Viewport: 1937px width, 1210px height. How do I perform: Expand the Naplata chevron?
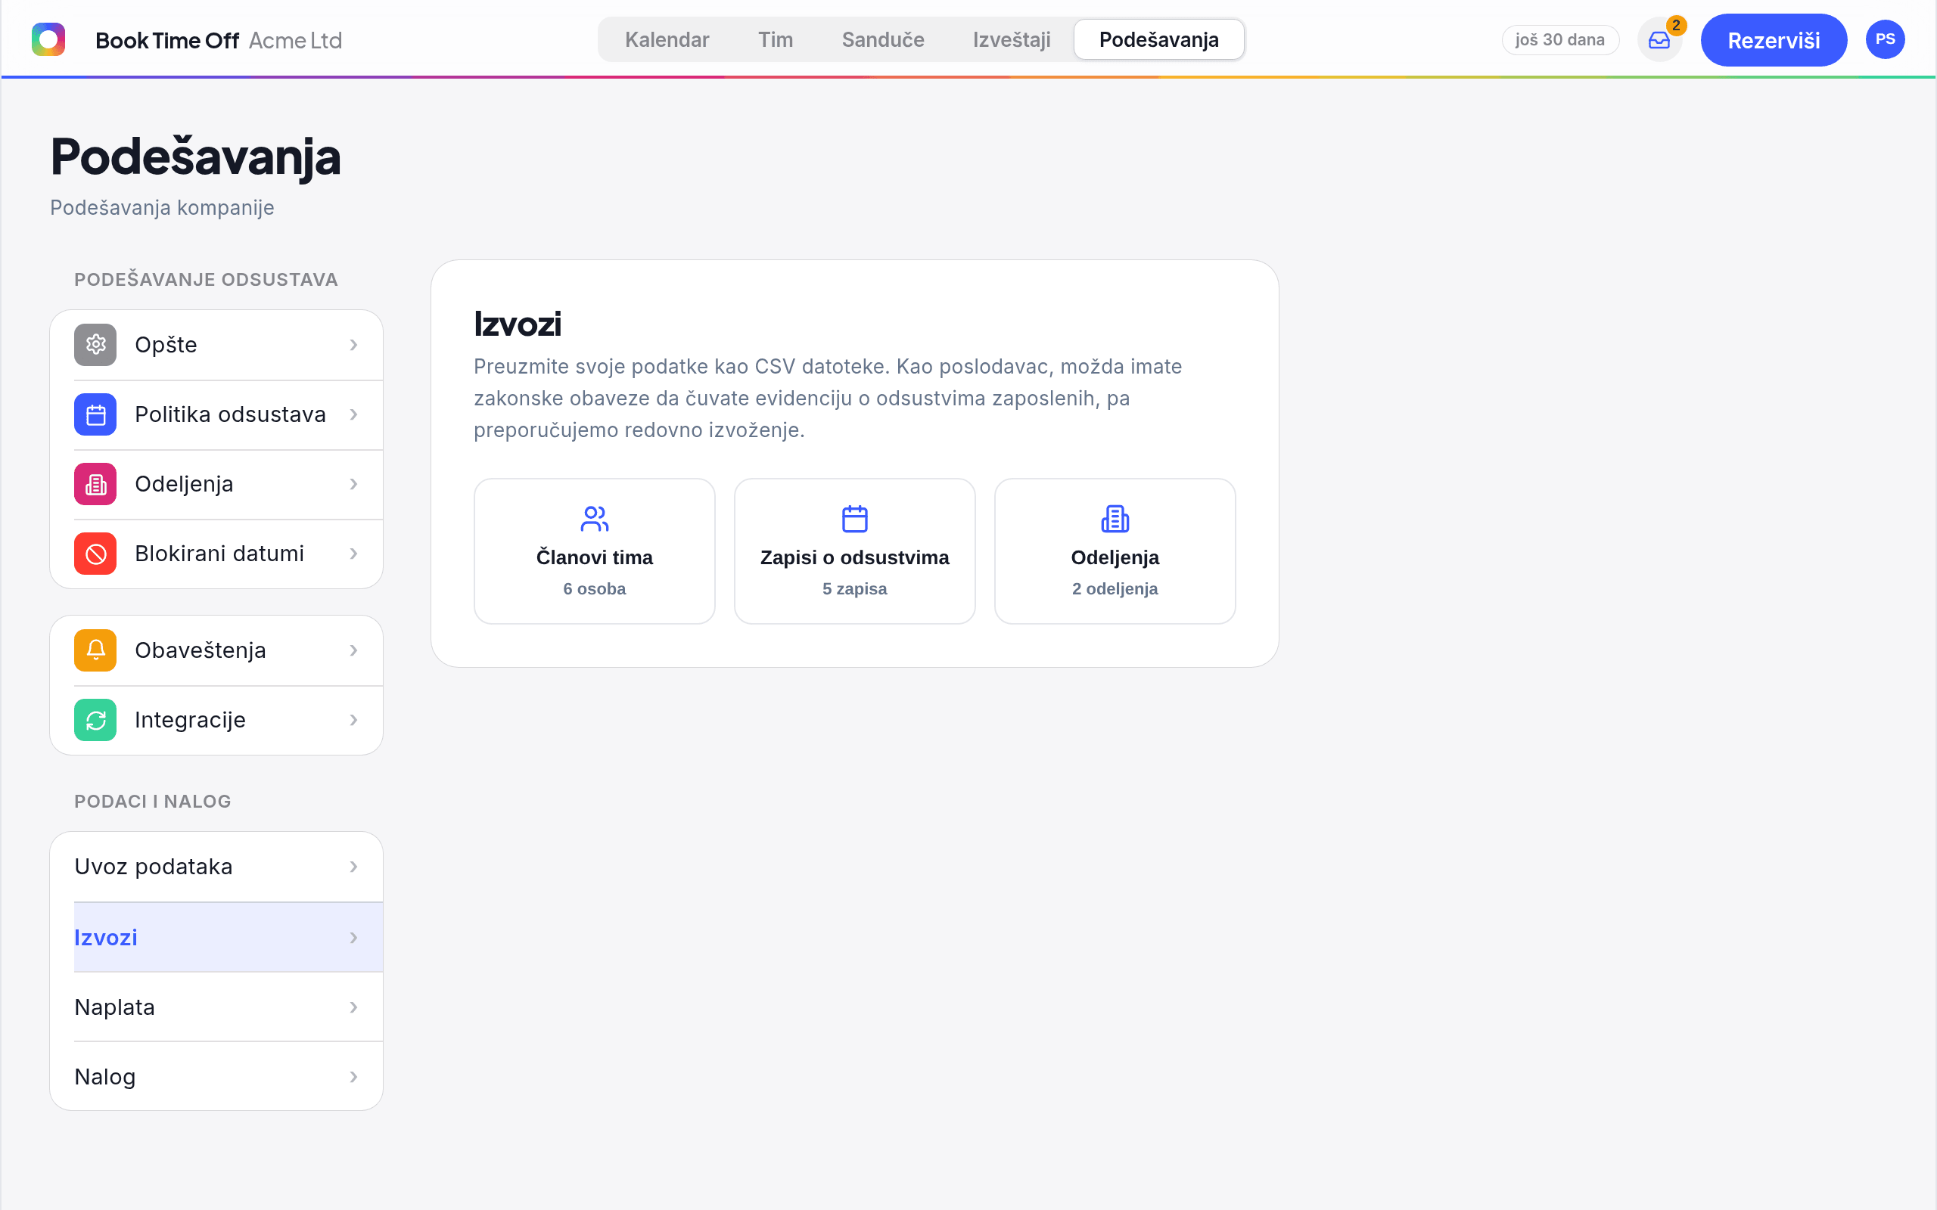coord(354,1007)
